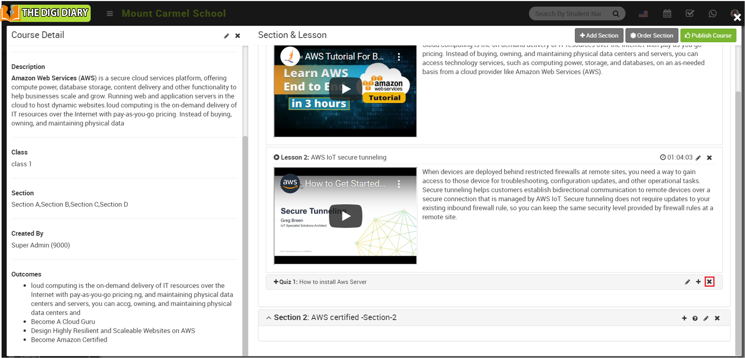
Task: Add quiz to Section 2 question icon
Action: pyautogui.click(x=695, y=318)
